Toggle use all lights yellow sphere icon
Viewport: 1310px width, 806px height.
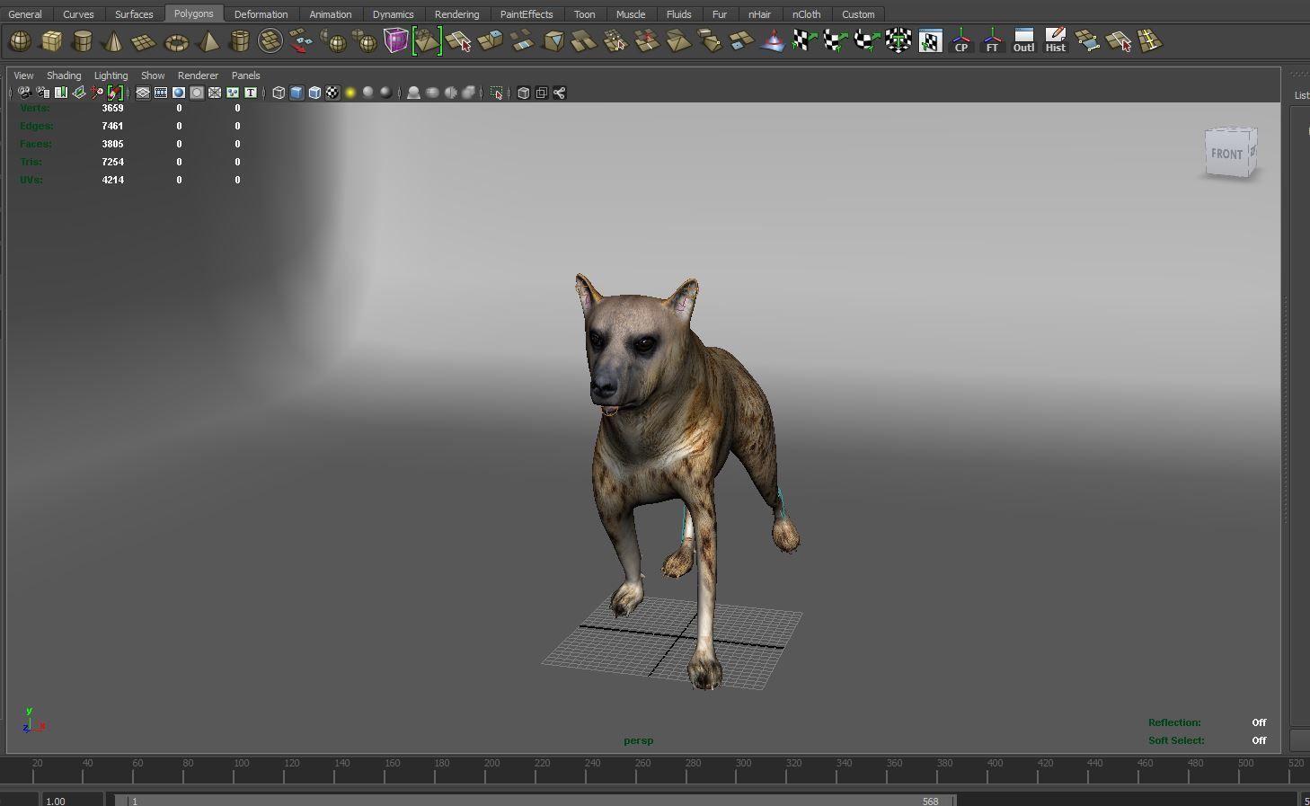point(350,93)
